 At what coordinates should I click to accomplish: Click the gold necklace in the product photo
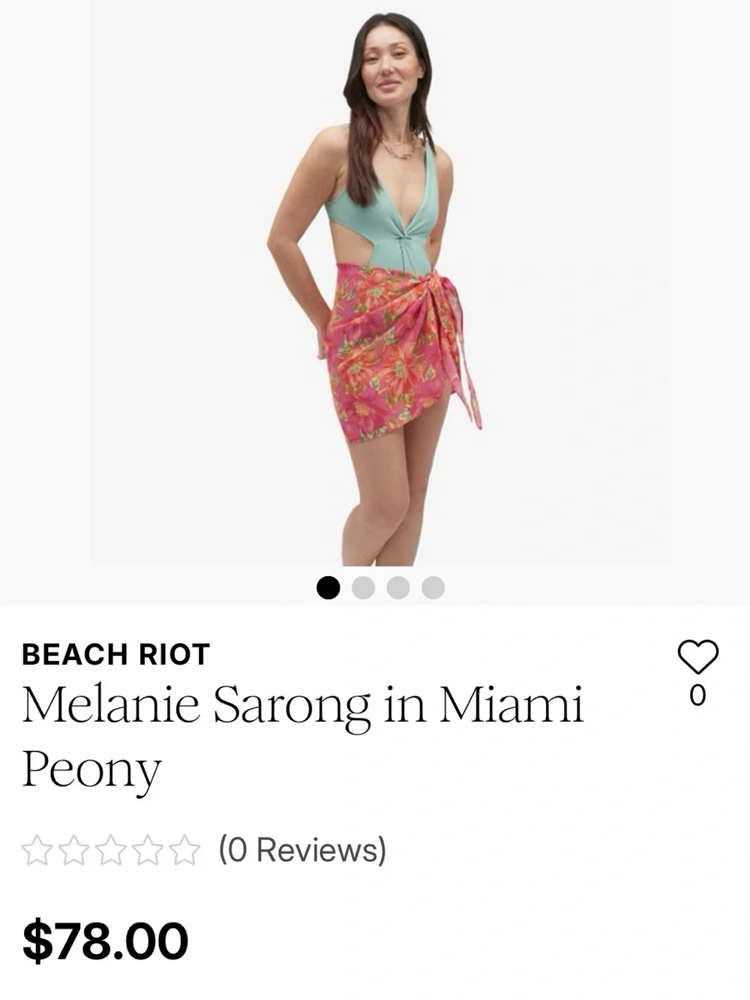401,147
